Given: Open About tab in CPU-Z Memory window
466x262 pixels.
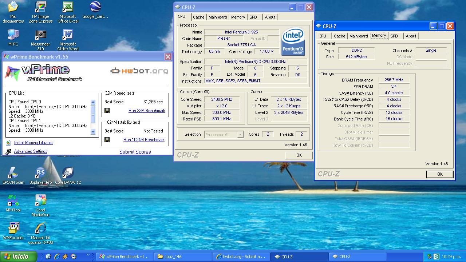Looking at the screenshot, I should click(x=411, y=36).
